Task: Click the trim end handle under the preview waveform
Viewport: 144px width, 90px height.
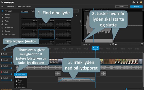Action: (114, 41)
